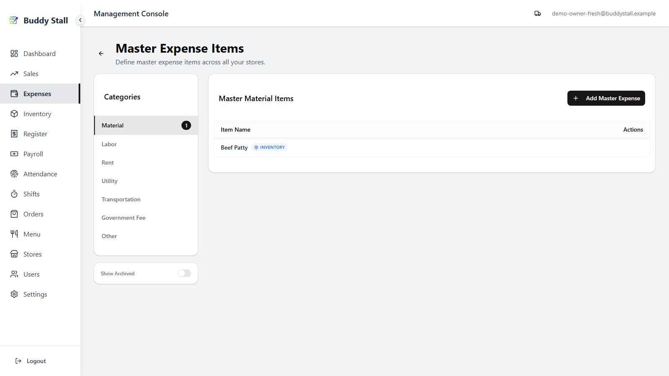The image size is (669, 376).
Task: Click the Beef Patty item name
Action: coord(234,147)
